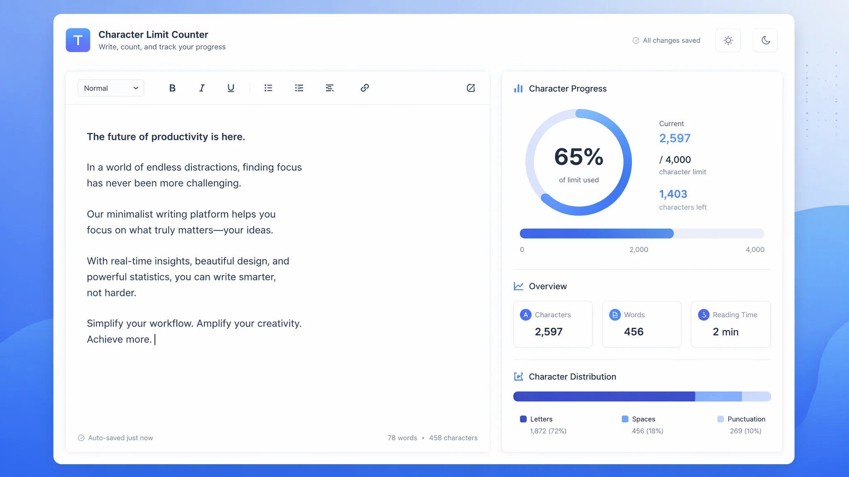This screenshot has height=477, width=849.
Task: Apply italic formatting
Action: [202, 88]
